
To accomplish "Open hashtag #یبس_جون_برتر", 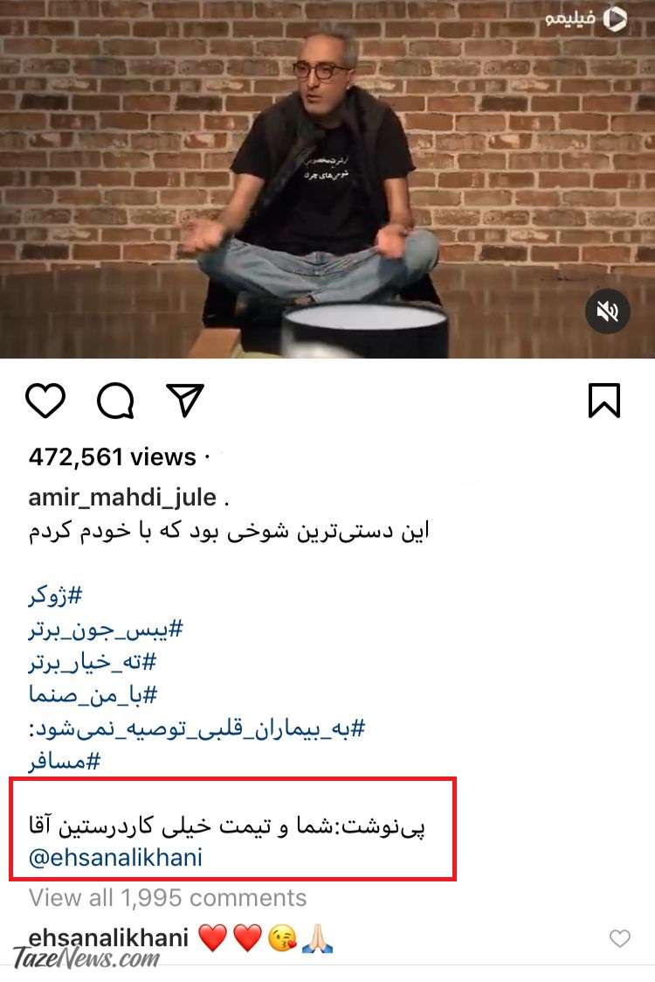I will pyautogui.click(x=106, y=629).
